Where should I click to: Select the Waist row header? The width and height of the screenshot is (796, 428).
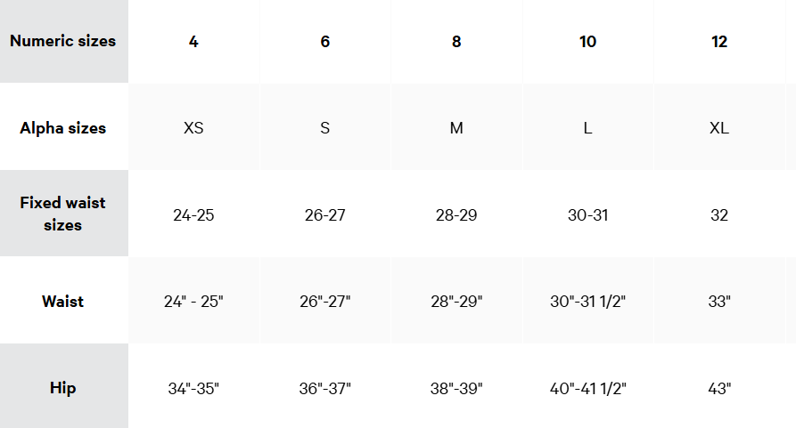tap(63, 301)
